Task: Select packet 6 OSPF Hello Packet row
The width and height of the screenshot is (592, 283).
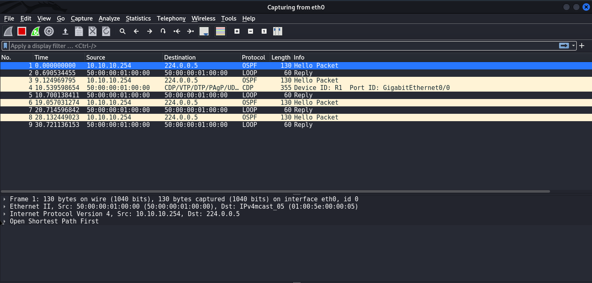Action: click(296, 103)
